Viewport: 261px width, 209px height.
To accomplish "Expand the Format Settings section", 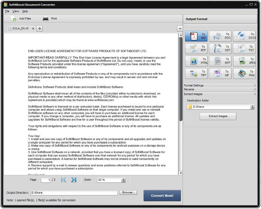I will 220,85.
